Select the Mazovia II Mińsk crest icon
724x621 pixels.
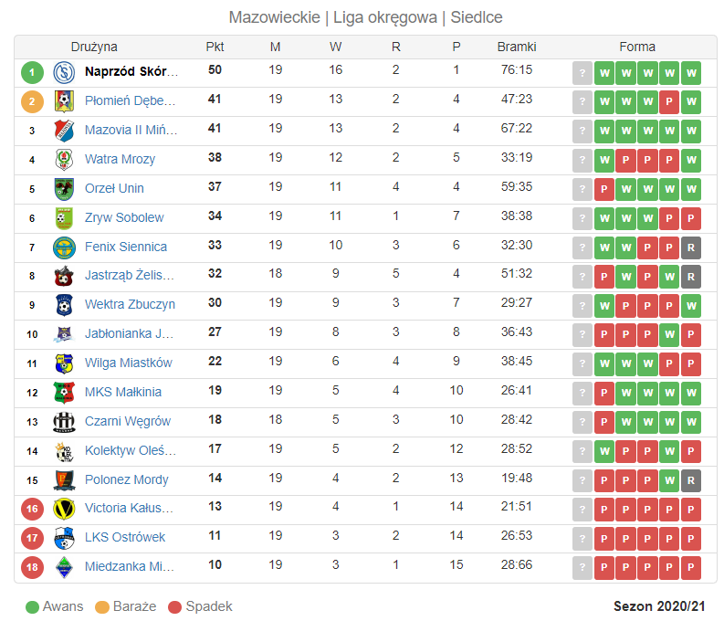coord(64,131)
